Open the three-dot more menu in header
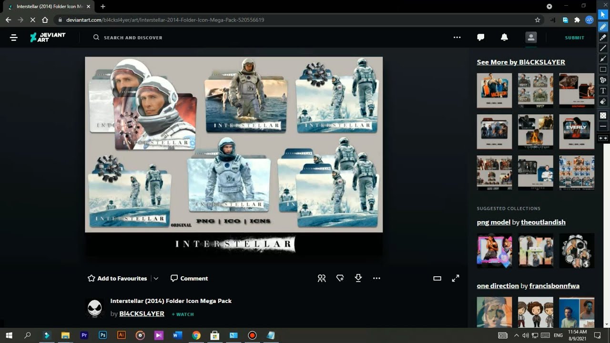 pos(457,37)
